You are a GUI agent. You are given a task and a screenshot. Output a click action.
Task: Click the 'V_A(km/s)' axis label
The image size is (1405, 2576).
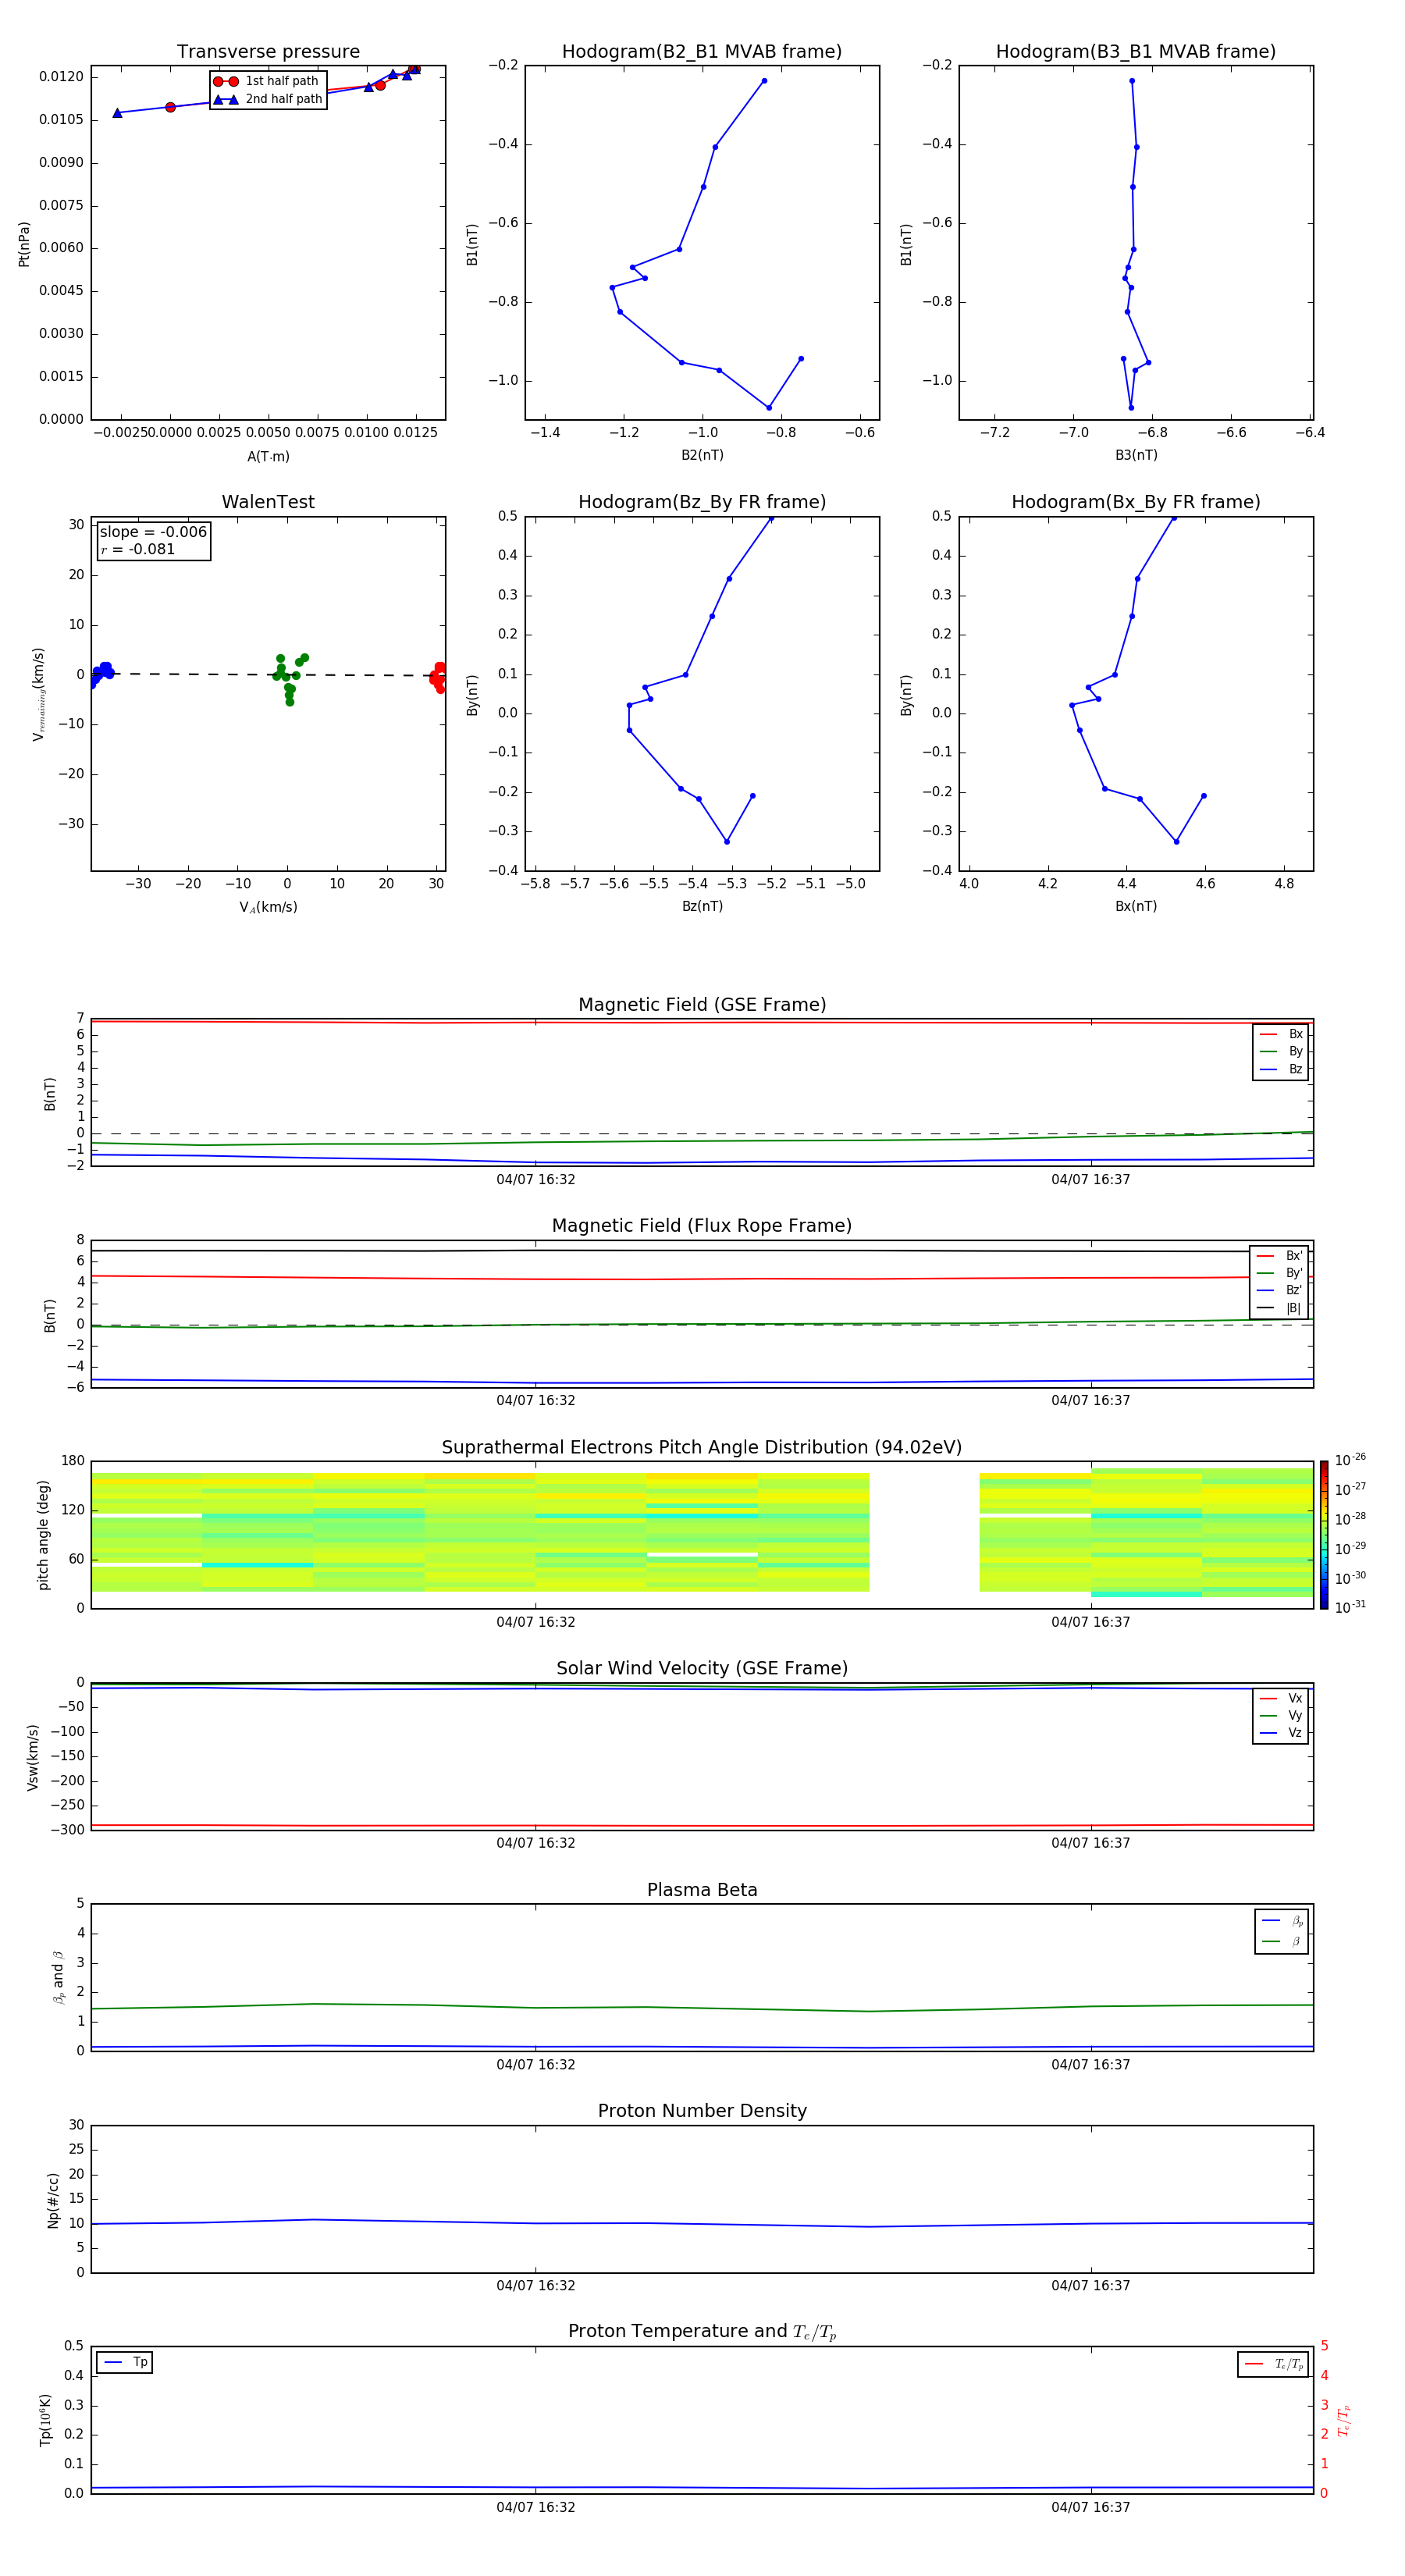268,907
